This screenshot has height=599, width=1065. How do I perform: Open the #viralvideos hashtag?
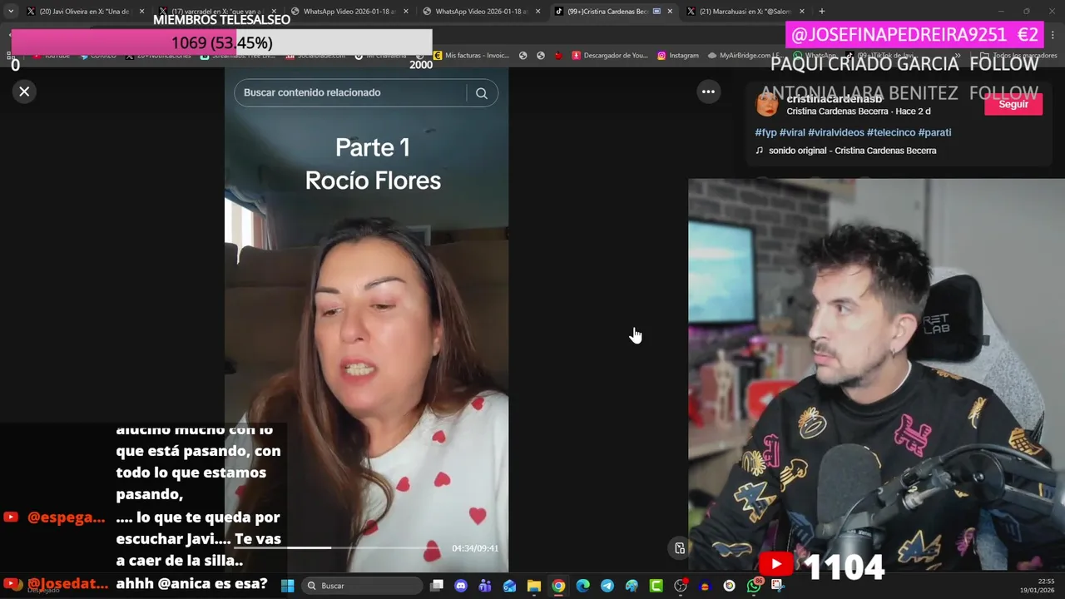click(x=836, y=132)
